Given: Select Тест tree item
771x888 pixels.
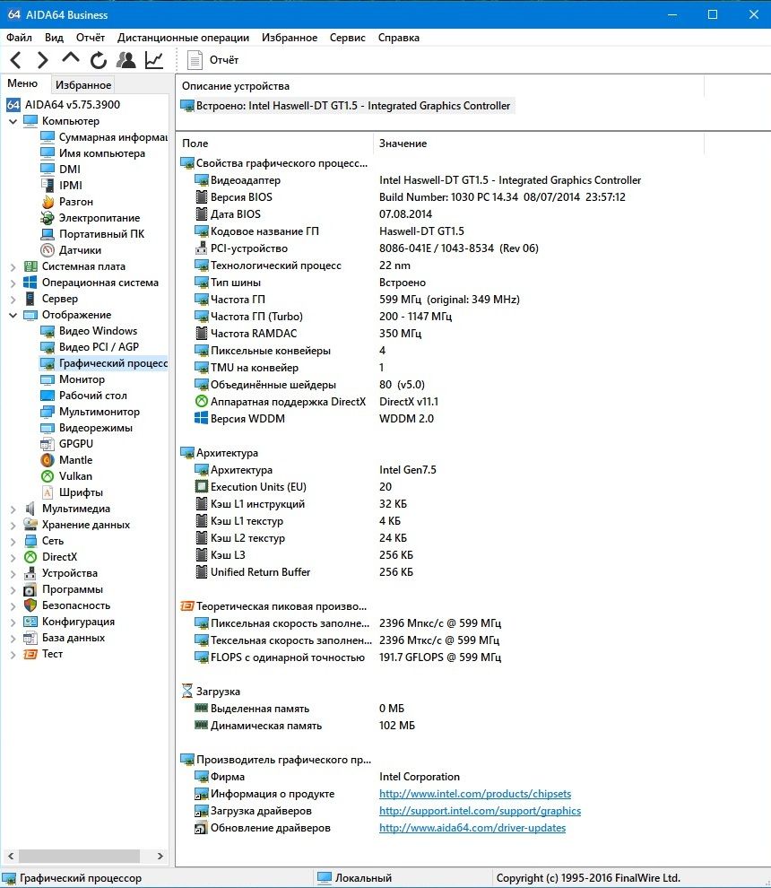Looking at the screenshot, I should point(43,654).
